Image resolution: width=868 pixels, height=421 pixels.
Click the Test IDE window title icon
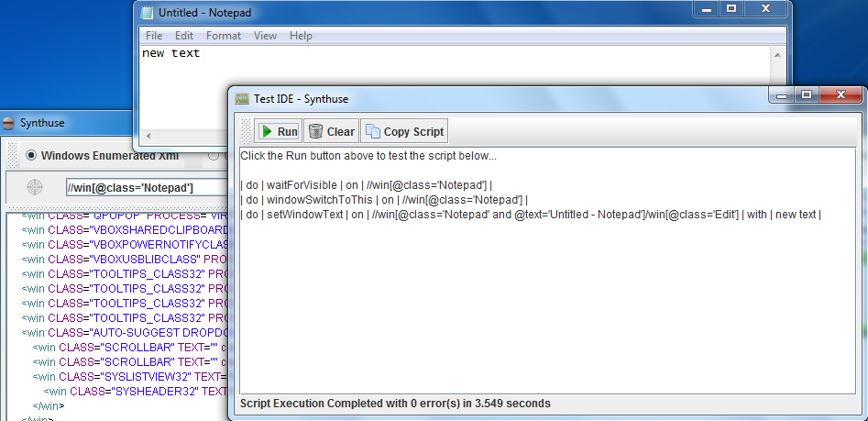click(x=242, y=98)
